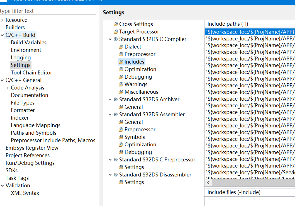295x206 pixels.
Task: Click the Warnings option icon
Action: 121,84
